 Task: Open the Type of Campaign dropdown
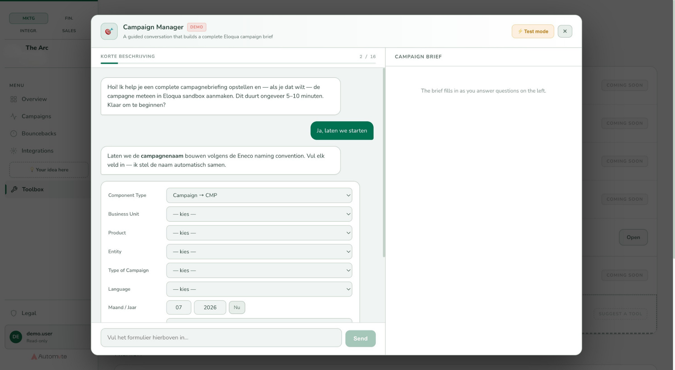click(259, 270)
